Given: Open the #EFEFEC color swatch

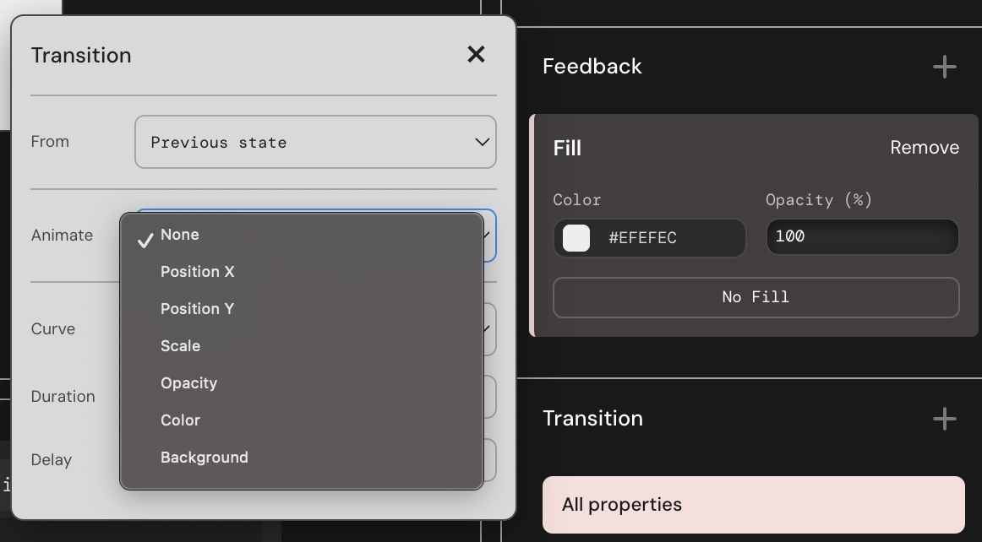Looking at the screenshot, I should 576,238.
